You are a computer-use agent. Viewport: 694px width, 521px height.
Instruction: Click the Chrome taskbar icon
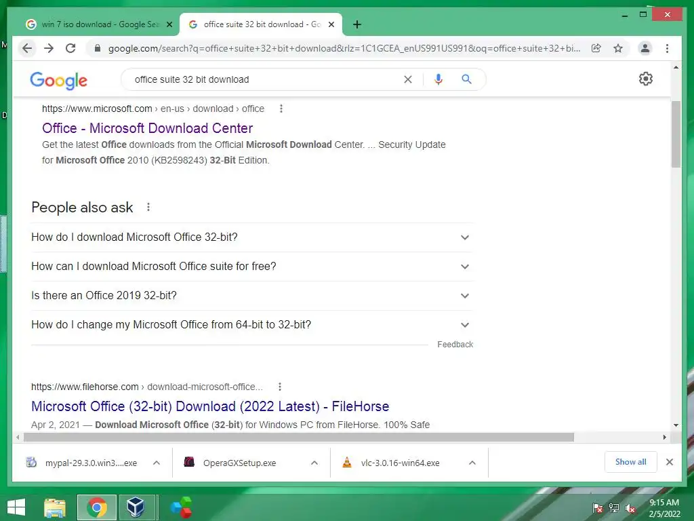coord(96,507)
